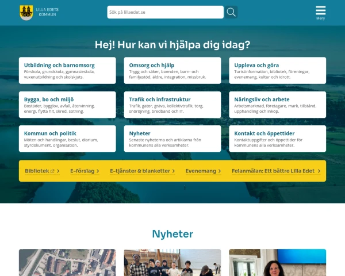Click the text 'Kontaktuppgifter och öppettider för'

(x=268, y=140)
